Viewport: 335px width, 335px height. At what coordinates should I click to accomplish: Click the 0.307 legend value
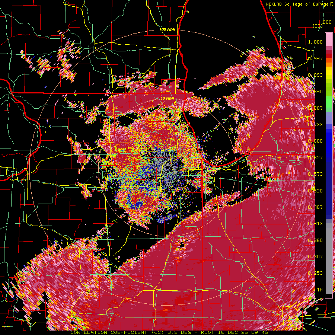pyautogui.click(x=315, y=257)
